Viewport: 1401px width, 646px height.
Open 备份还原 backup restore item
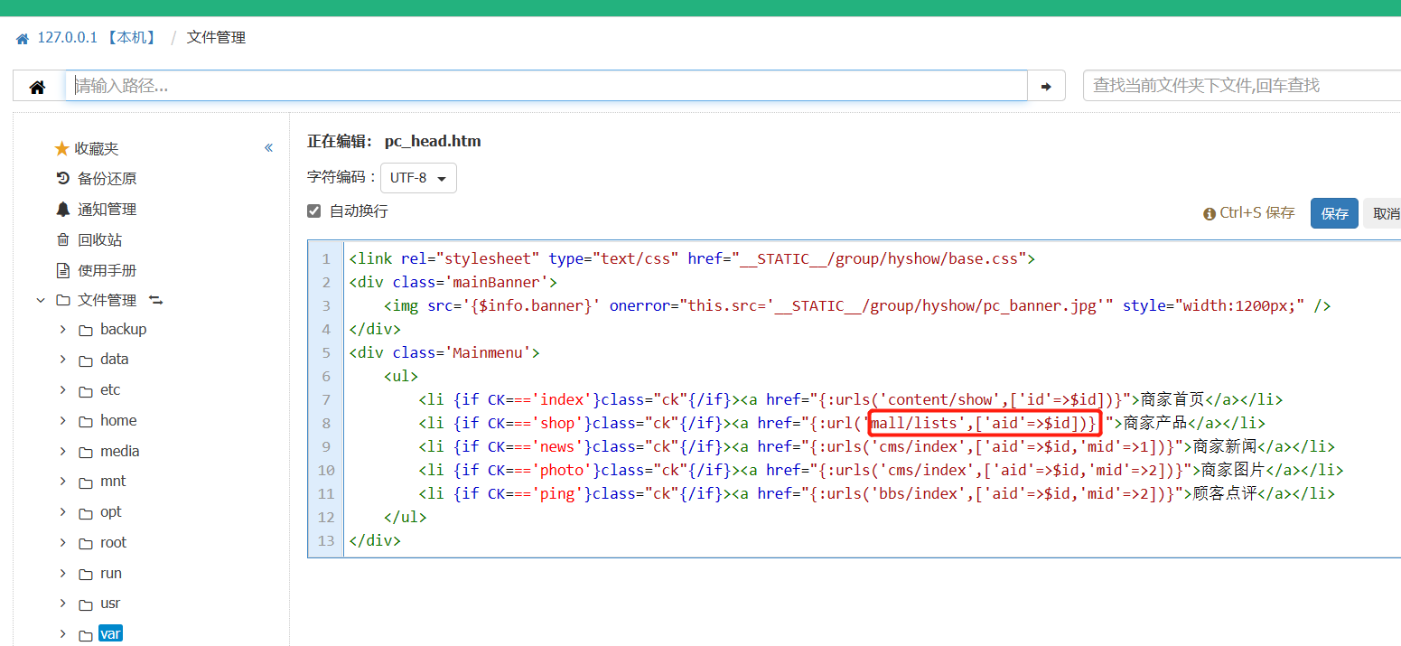(x=106, y=179)
